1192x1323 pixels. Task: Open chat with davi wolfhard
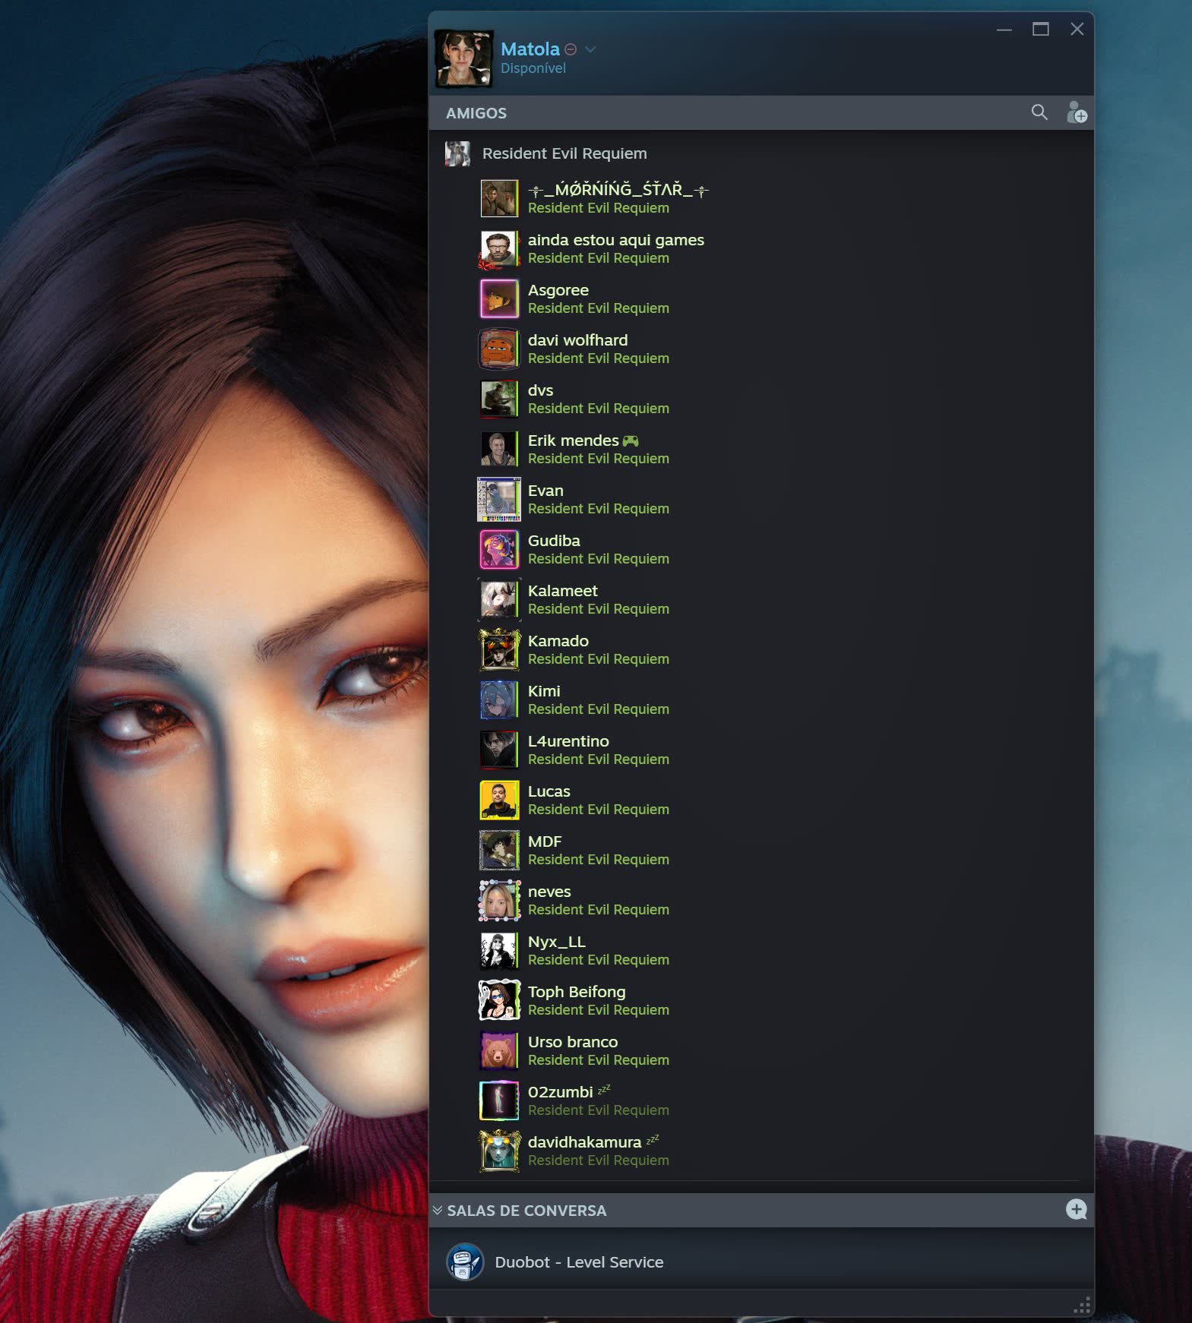(x=761, y=349)
